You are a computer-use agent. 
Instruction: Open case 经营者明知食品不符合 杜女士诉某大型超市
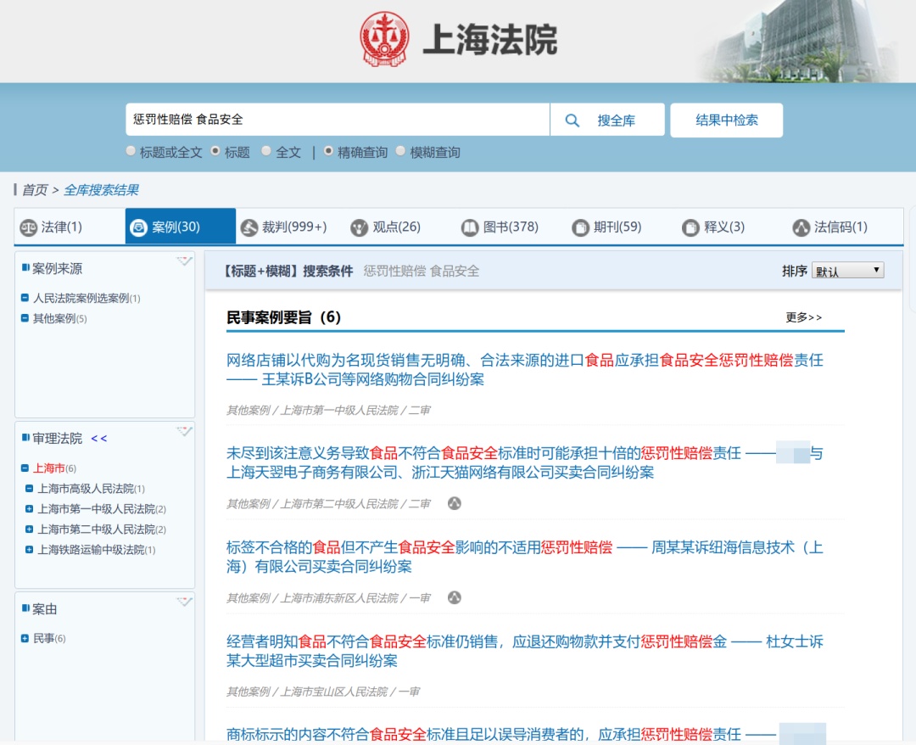click(525, 651)
